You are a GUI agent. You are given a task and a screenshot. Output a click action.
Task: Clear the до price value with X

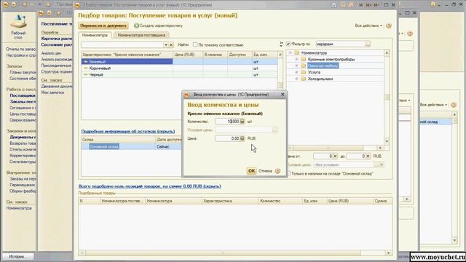(x=368, y=156)
